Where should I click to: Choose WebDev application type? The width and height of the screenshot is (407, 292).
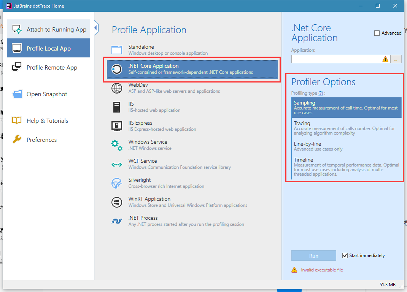coord(192,88)
